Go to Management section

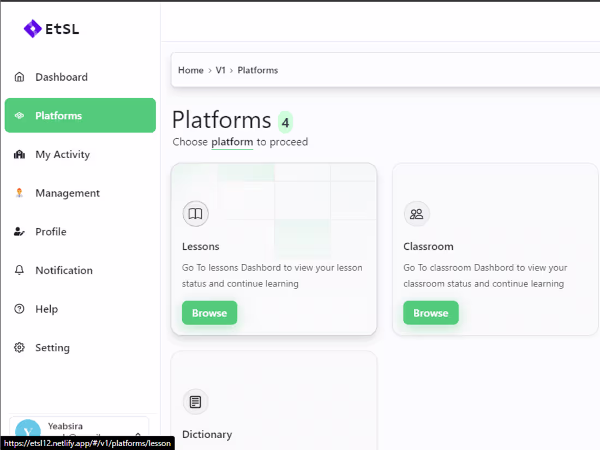80,193
